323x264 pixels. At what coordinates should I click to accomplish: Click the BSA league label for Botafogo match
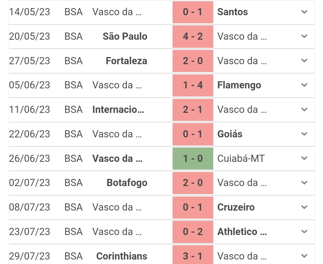click(73, 183)
